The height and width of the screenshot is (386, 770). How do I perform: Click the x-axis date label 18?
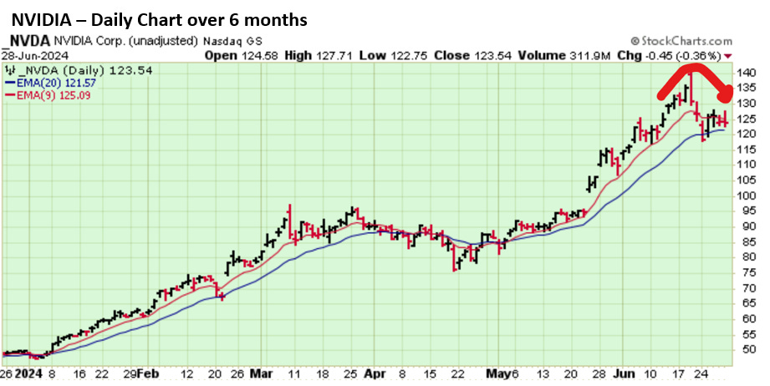(x=322, y=373)
